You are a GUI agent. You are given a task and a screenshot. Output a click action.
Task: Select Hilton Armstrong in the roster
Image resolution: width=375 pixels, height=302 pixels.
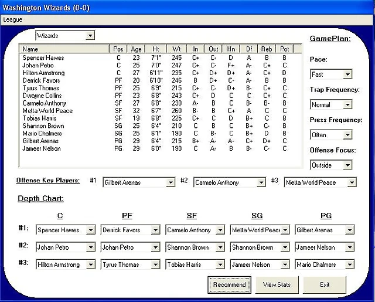point(160,73)
